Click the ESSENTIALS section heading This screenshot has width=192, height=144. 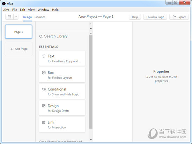(49, 47)
